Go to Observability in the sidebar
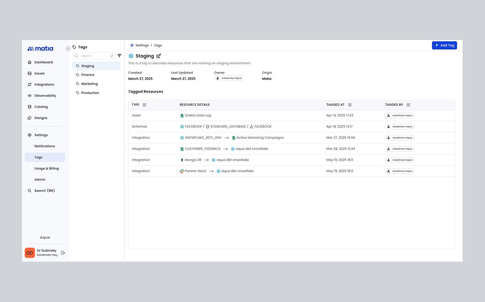The height and width of the screenshot is (302, 485). coord(45,96)
